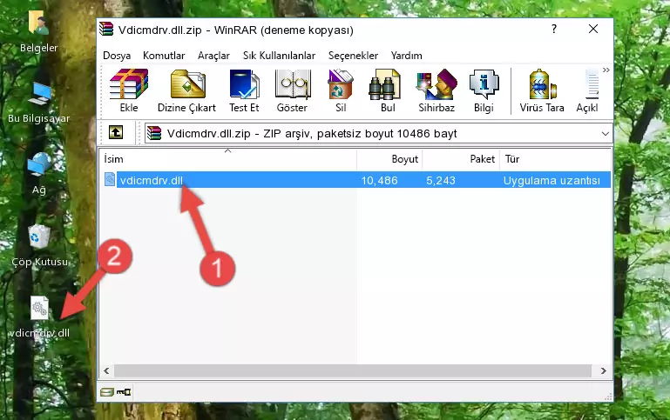
Task: Run the Test Et archive test
Action: (x=244, y=90)
